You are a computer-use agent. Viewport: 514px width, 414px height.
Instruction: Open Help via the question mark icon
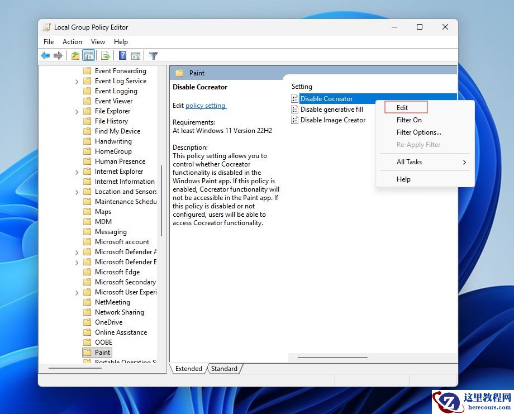pyautogui.click(x=122, y=55)
